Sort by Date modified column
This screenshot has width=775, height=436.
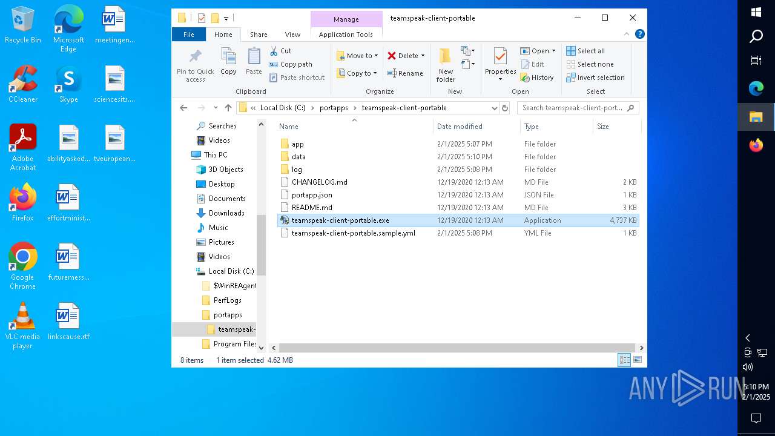[x=477, y=127]
